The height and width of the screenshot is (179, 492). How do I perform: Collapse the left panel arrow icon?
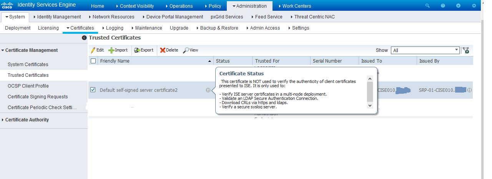pyautogui.click(x=84, y=38)
